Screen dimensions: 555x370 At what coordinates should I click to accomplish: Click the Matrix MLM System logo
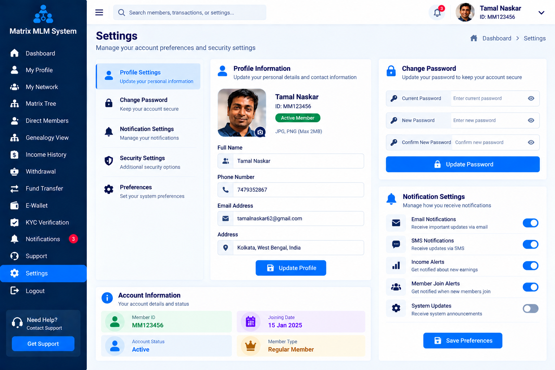coord(43,14)
